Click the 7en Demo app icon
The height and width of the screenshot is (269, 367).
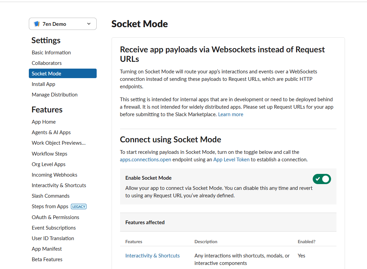point(37,24)
